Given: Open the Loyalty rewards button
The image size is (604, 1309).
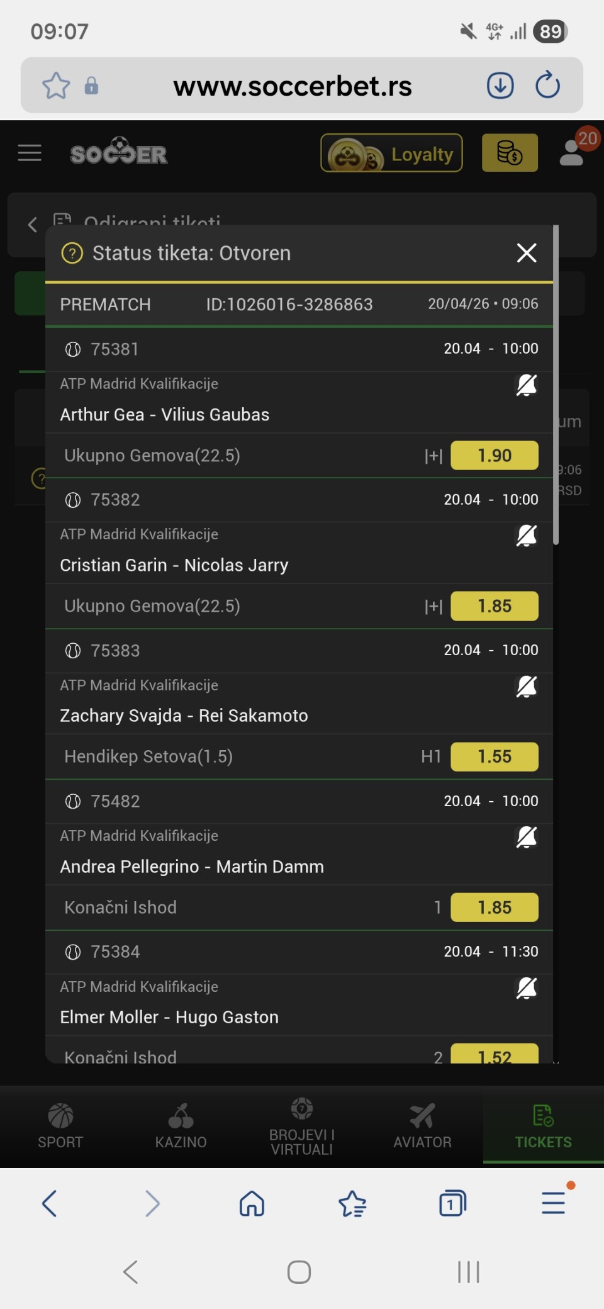Looking at the screenshot, I should coord(391,153).
